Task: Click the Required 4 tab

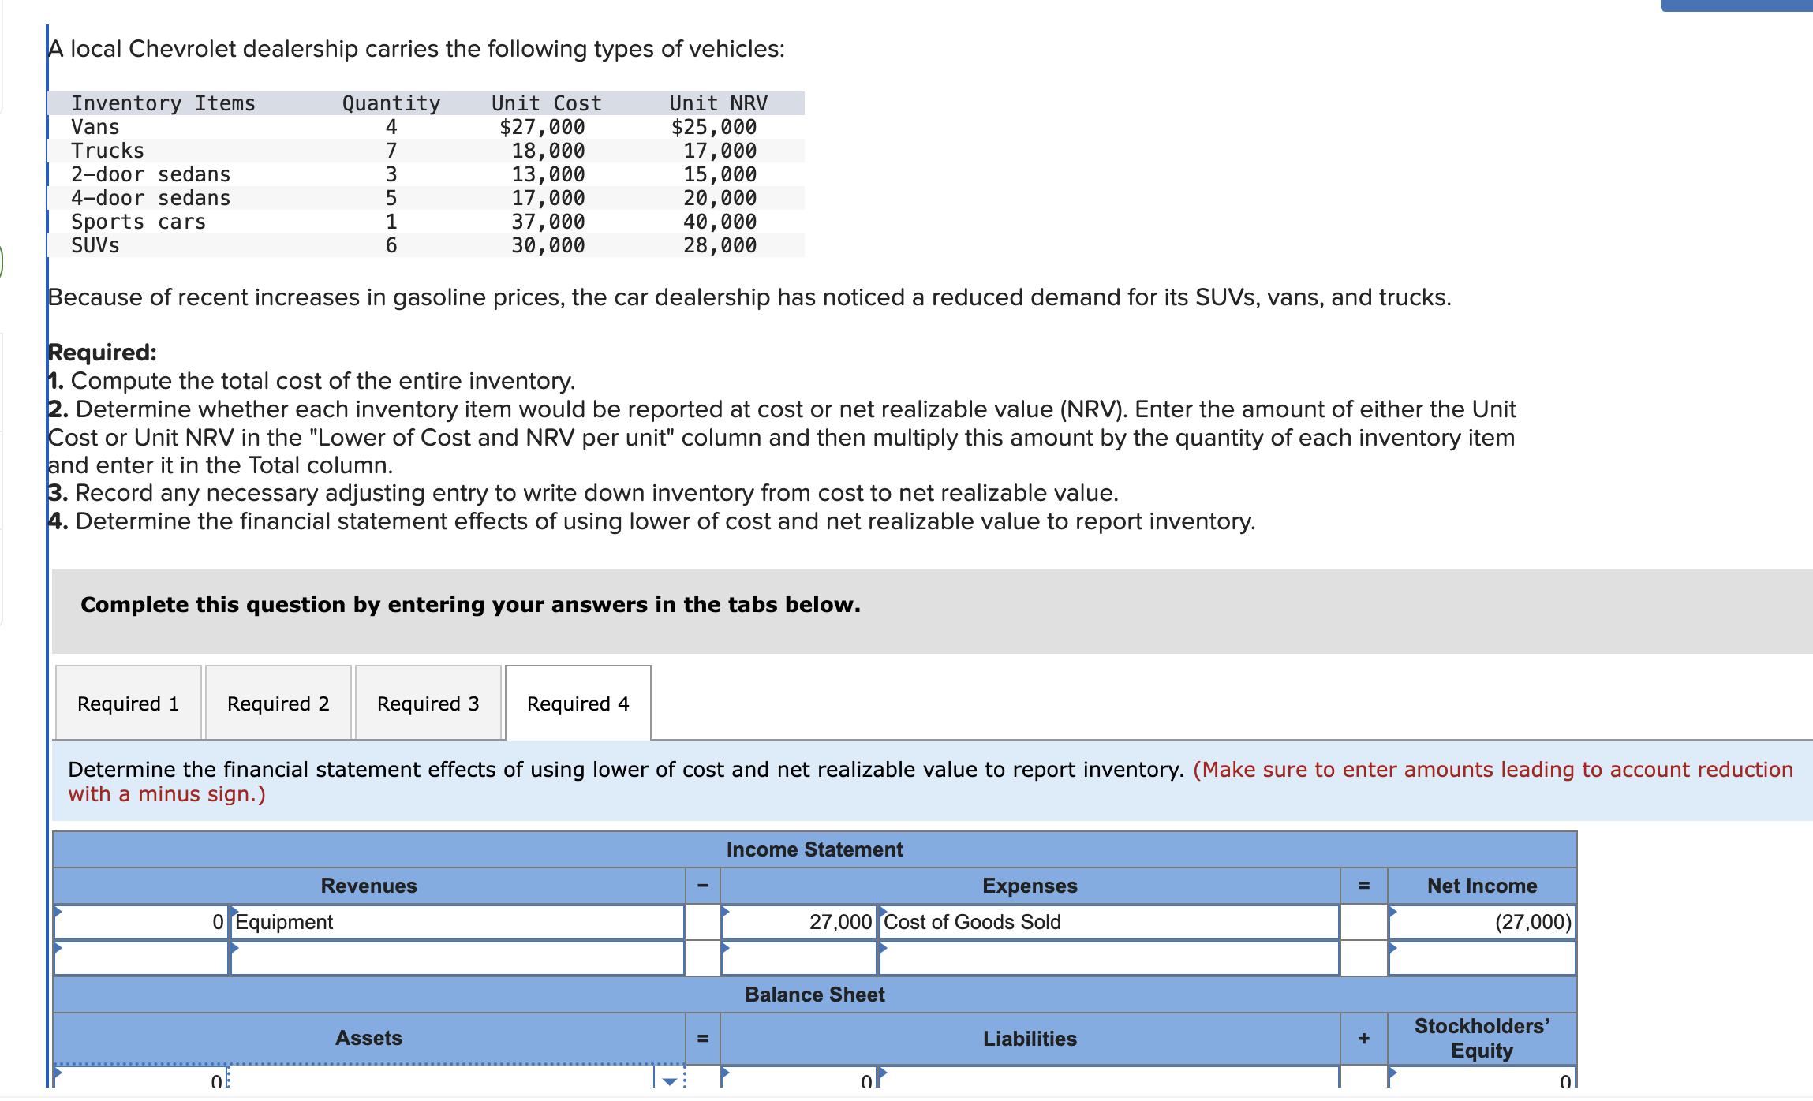Action: [578, 704]
